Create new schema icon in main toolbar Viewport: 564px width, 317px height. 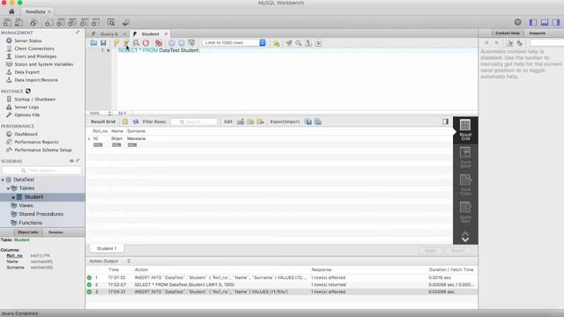click(x=48, y=23)
